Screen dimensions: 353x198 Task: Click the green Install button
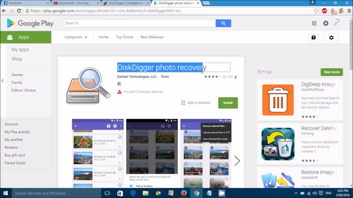pyautogui.click(x=228, y=103)
